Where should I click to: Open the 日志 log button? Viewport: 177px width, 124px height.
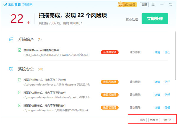142,120
